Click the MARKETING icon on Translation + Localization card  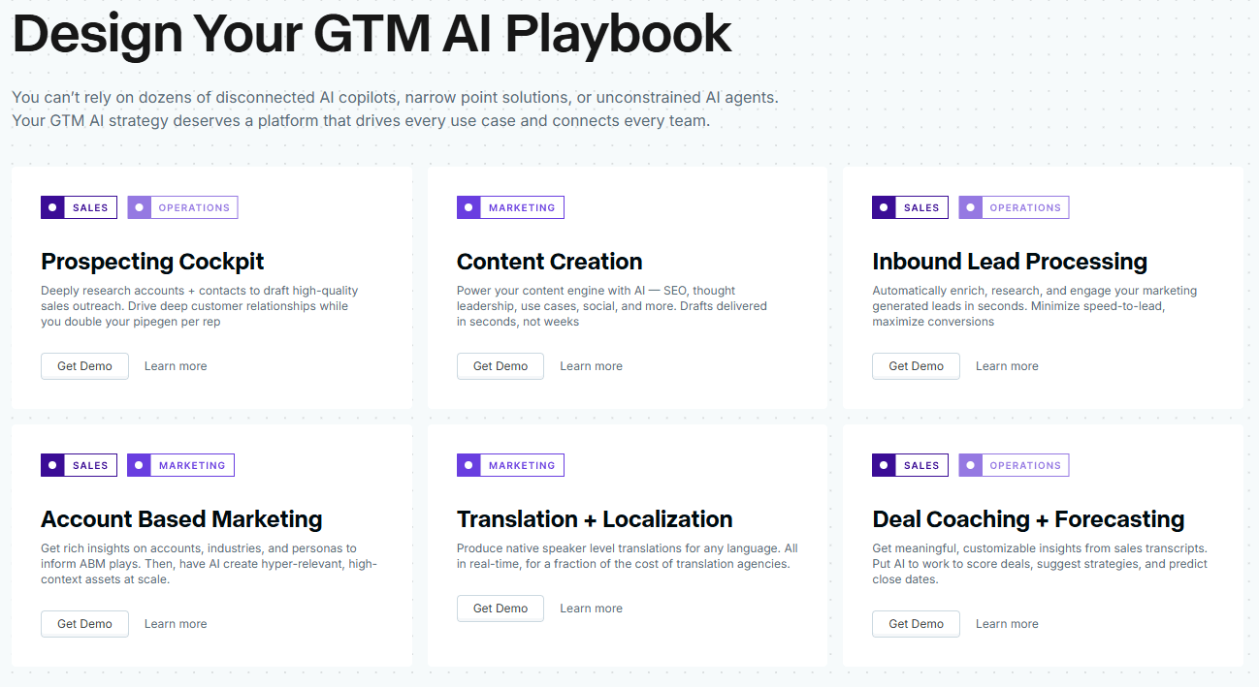[x=468, y=464]
